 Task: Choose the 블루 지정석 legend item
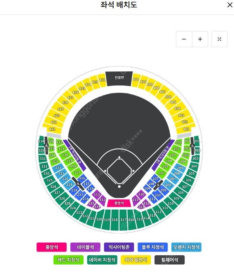point(153,247)
